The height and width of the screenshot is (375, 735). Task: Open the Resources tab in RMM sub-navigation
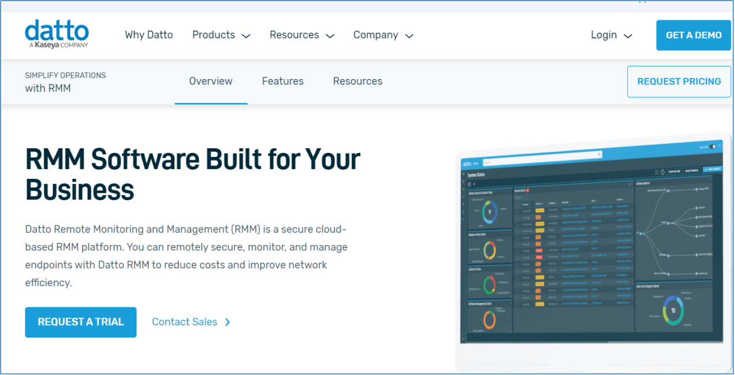[357, 81]
